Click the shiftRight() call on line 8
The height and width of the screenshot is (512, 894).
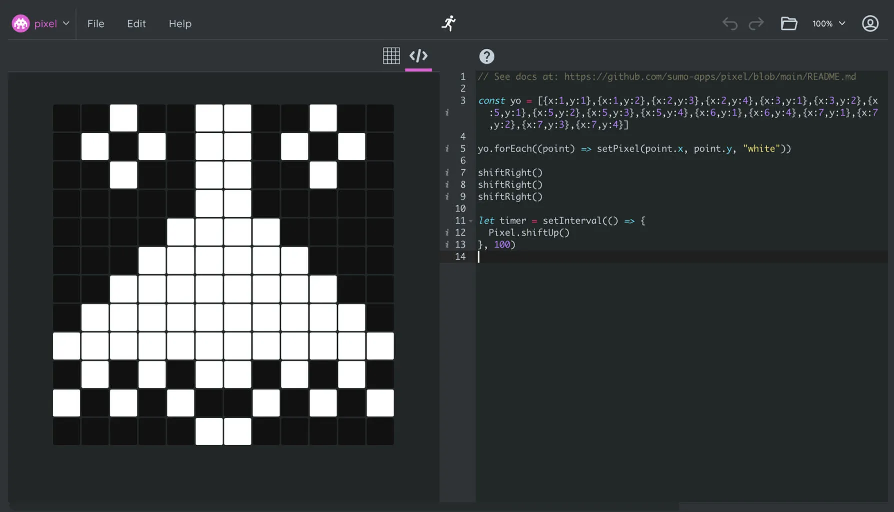(x=510, y=185)
